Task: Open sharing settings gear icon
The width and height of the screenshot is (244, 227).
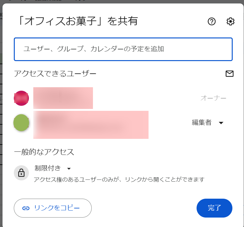Action: click(x=230, y=21)
